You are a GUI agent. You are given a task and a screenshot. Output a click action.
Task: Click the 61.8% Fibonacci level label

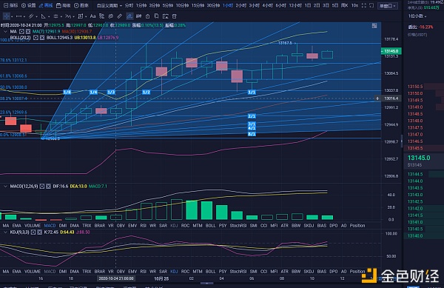tap(13, 76)
